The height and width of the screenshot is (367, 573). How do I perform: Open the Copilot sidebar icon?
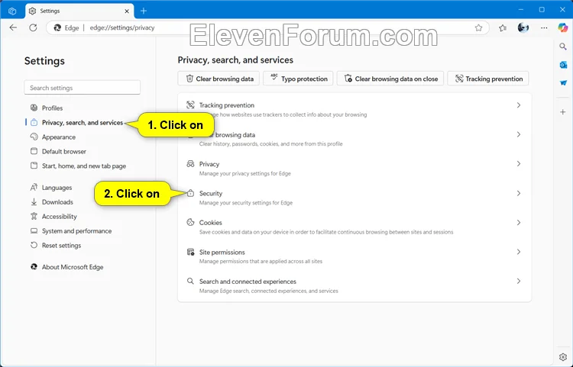563,27
